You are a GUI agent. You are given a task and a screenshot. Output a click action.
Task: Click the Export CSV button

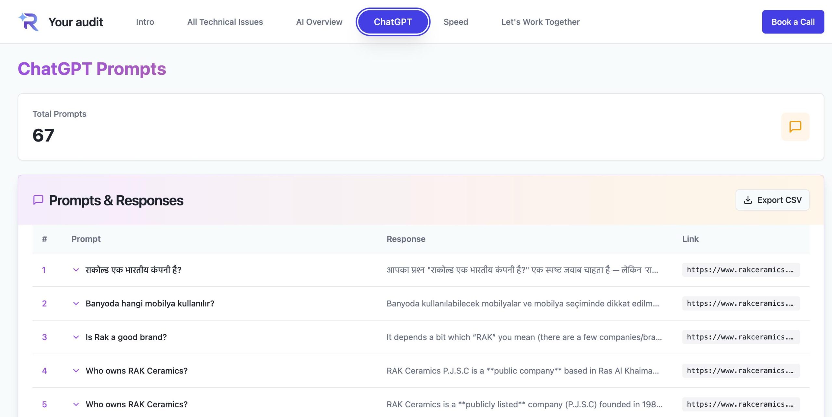point(772,200)
